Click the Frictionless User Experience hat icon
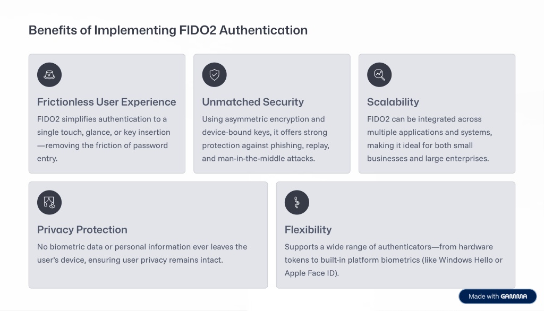 [x=49, y=75]
